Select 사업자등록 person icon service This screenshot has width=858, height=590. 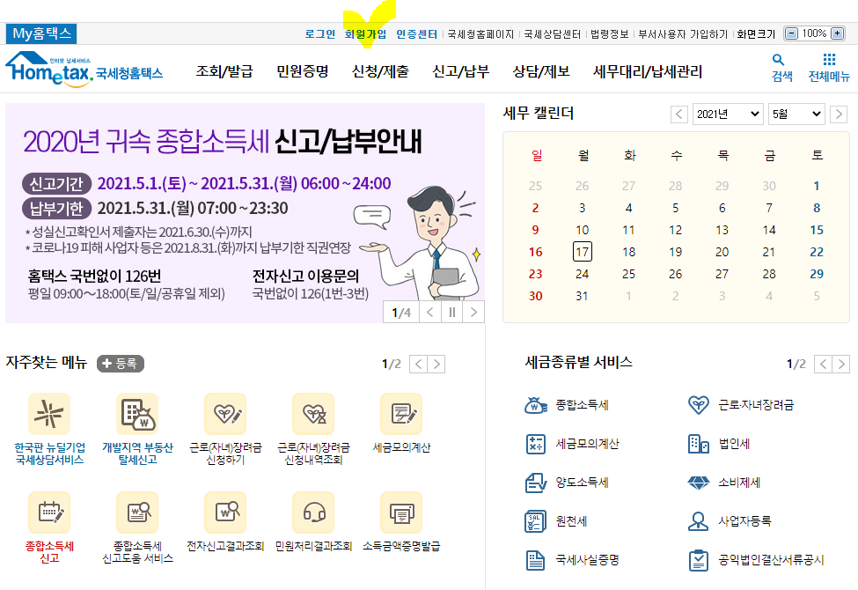729,521
